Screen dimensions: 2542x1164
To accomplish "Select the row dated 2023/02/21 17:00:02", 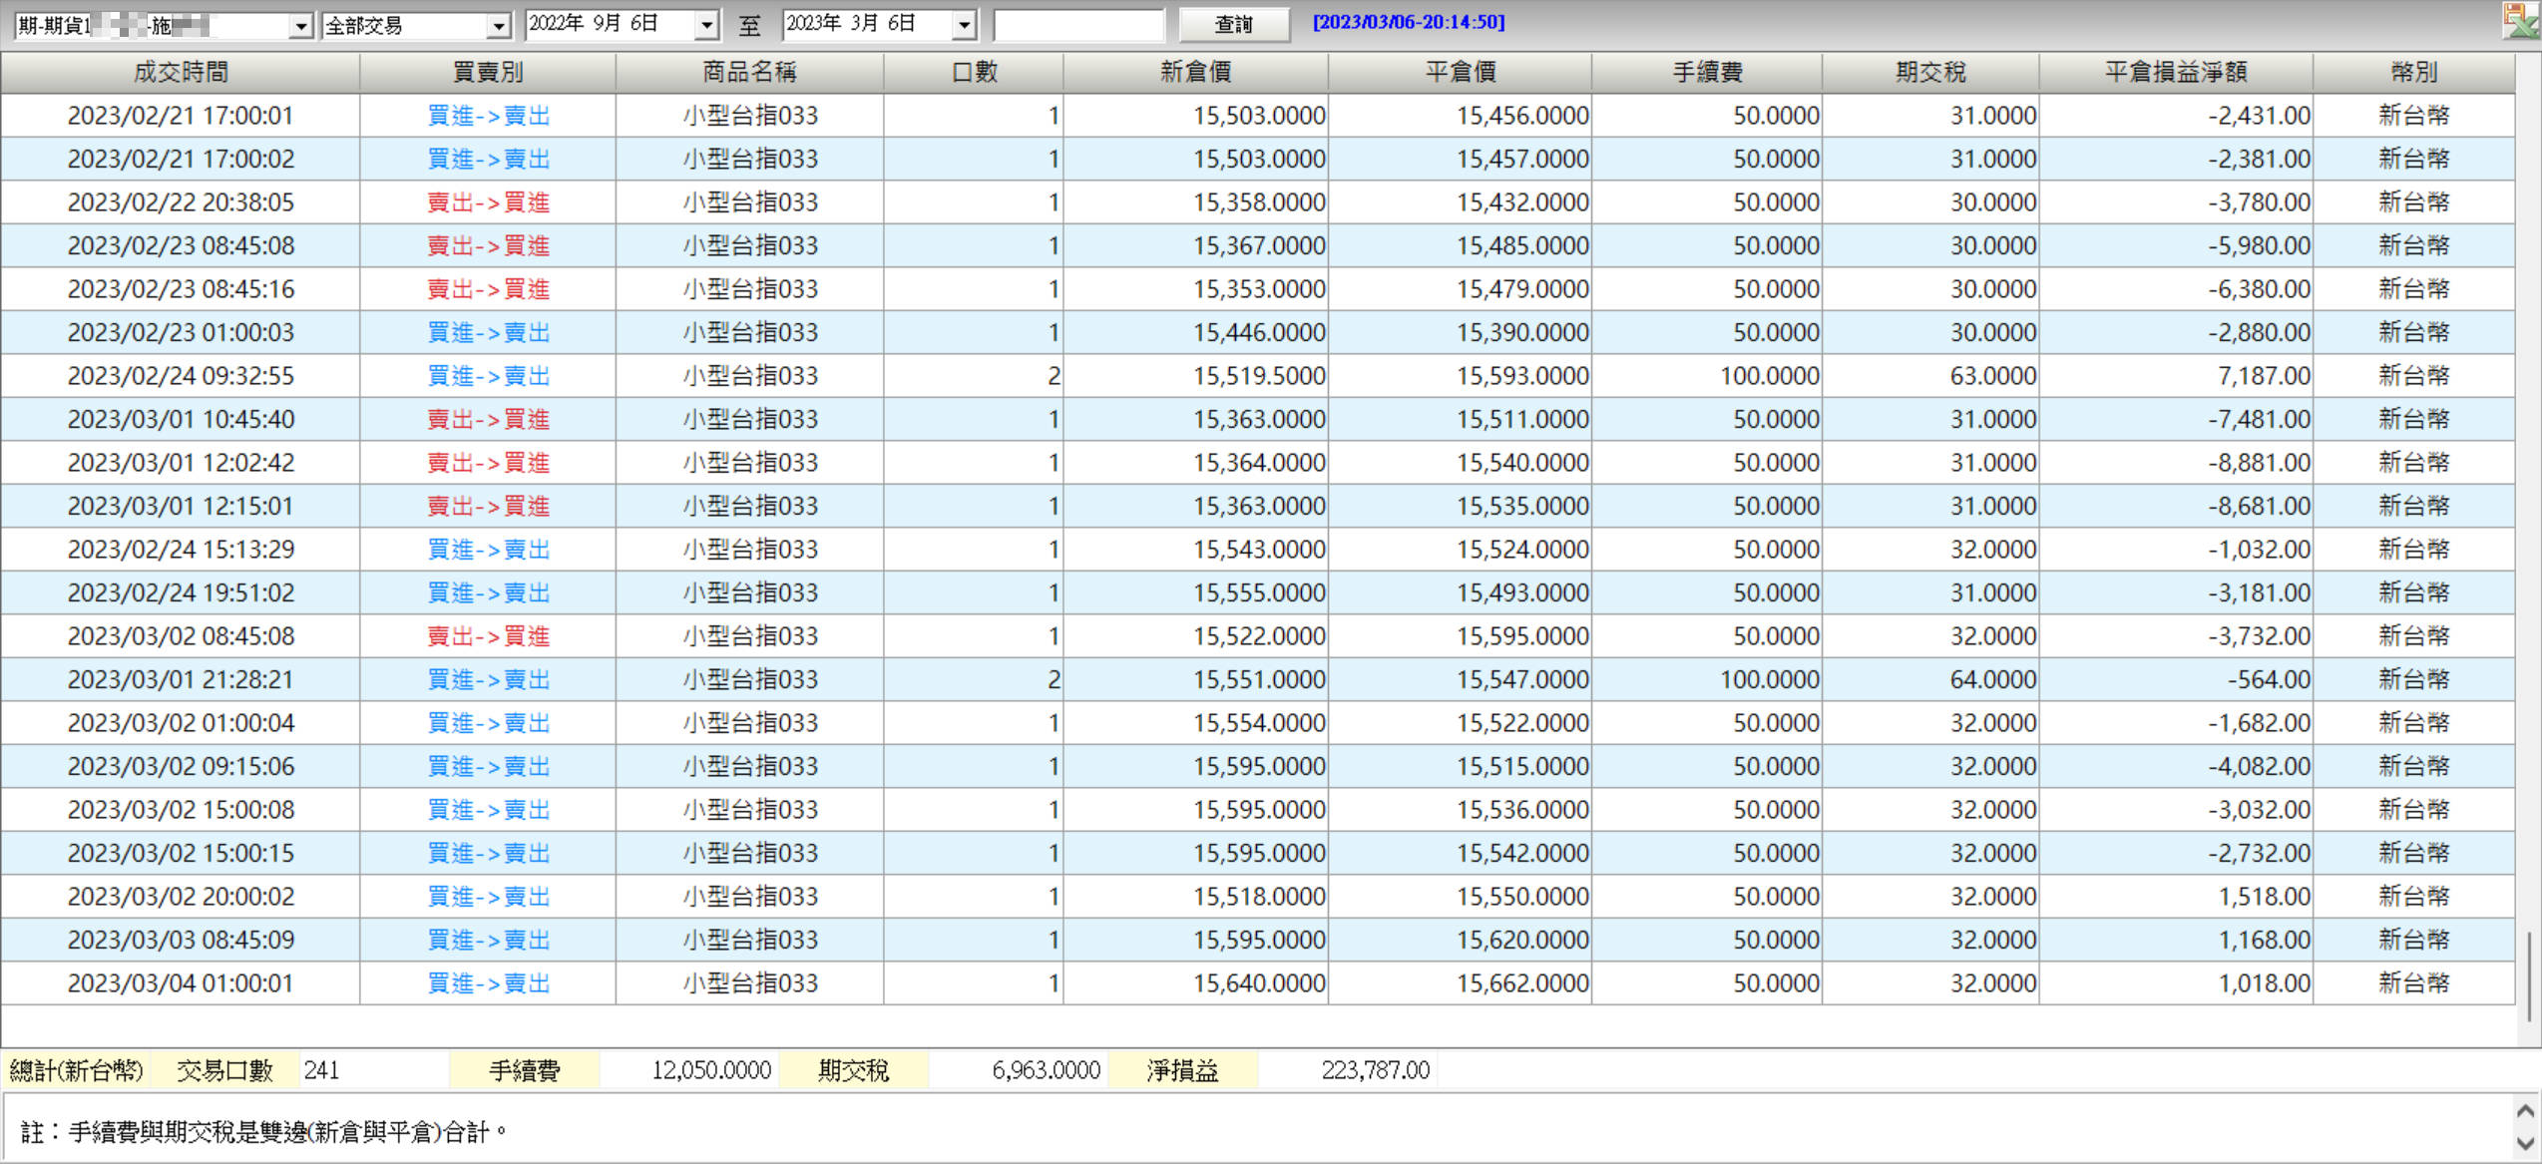I will point(1257,159).
